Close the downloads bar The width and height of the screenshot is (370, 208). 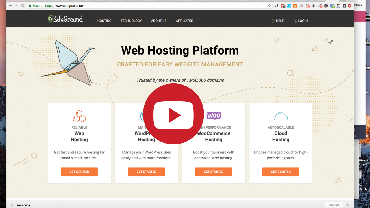(348, 205)
